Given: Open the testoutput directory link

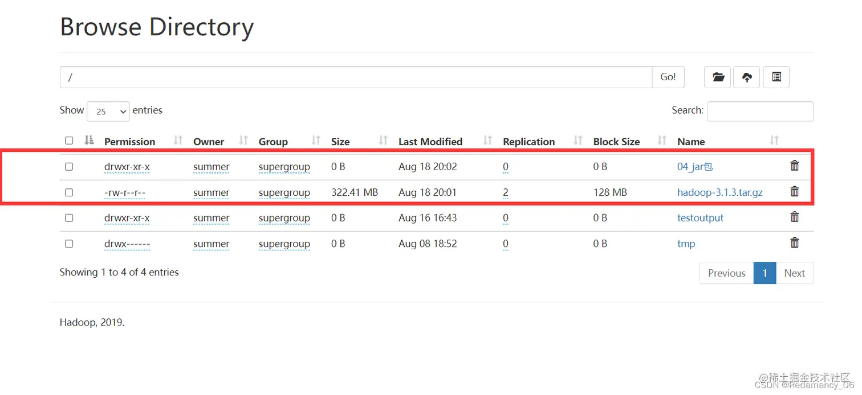Looking at the screenshot, I should 700,218.
